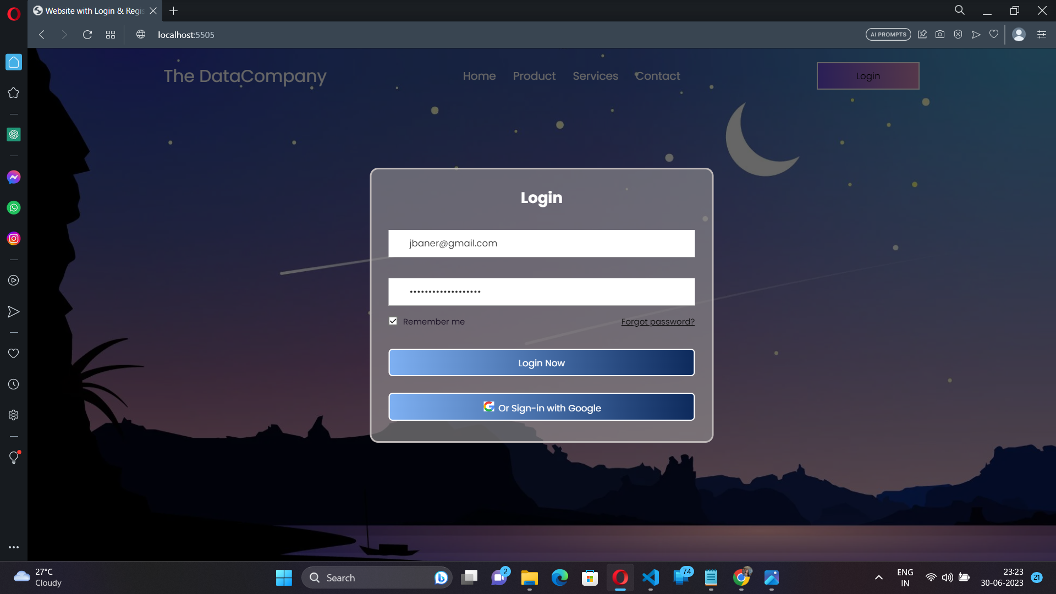Open the ChatGPT sidebar panel

pyautogui.click(x=13, y=134)
